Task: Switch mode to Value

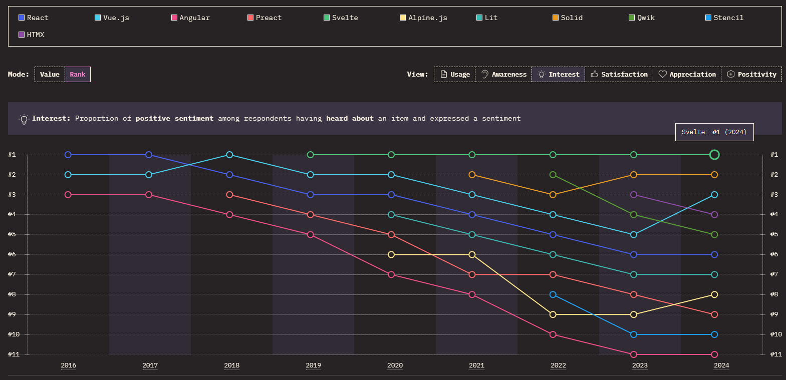Action: pyautogui.click(x=50, y=74)
